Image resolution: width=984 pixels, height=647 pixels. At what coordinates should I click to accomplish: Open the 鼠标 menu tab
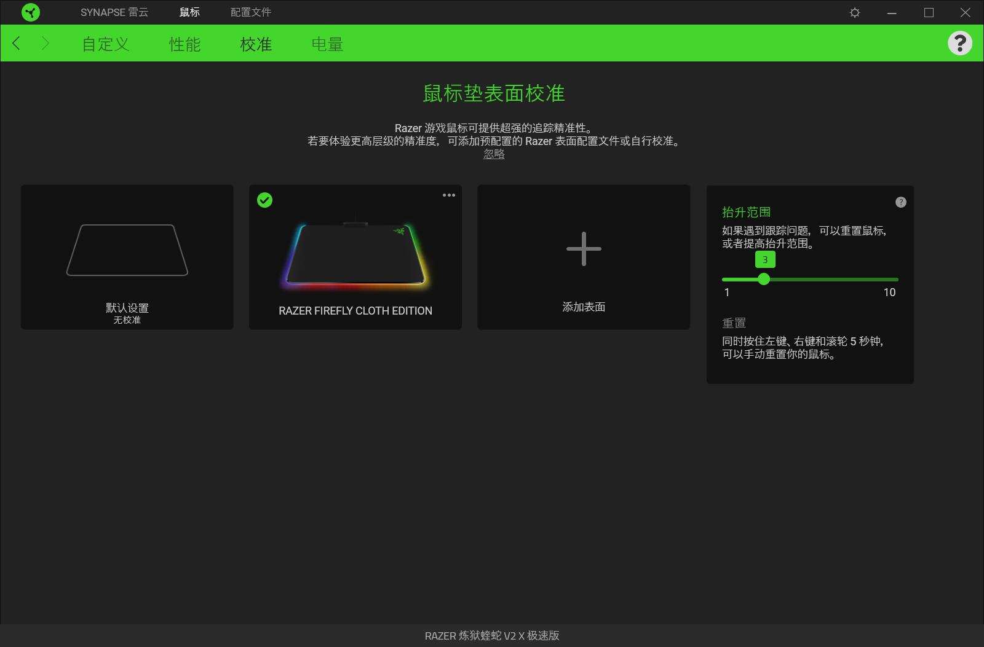tap(188, 12)
